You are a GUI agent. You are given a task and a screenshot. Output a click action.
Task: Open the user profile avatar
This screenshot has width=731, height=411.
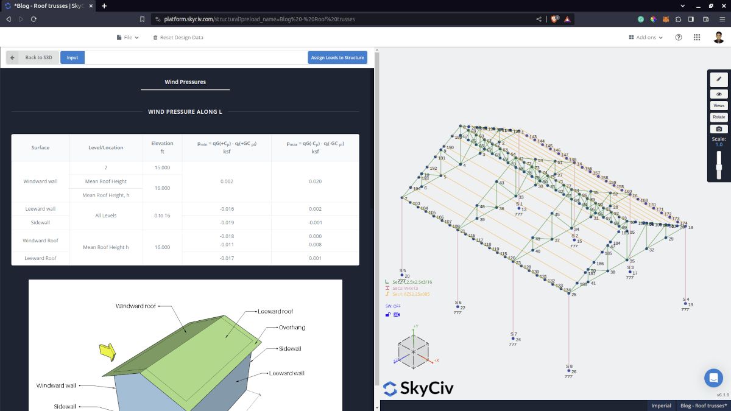click(719, 37)
